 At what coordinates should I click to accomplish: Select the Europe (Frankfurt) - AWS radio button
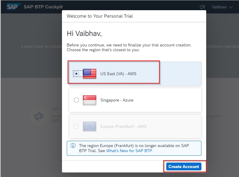pyautogui.click(x=76, y=126)
